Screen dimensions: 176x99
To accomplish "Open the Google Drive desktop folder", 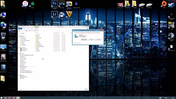I will 128,4.
